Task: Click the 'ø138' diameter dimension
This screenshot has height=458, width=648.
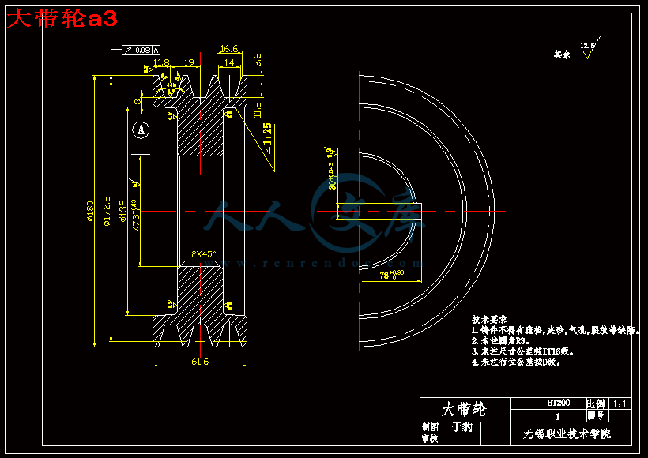Action: pos(122,211)
